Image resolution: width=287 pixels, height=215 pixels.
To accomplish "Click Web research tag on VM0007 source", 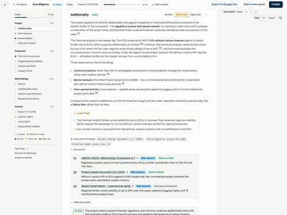I will [148, 158].
